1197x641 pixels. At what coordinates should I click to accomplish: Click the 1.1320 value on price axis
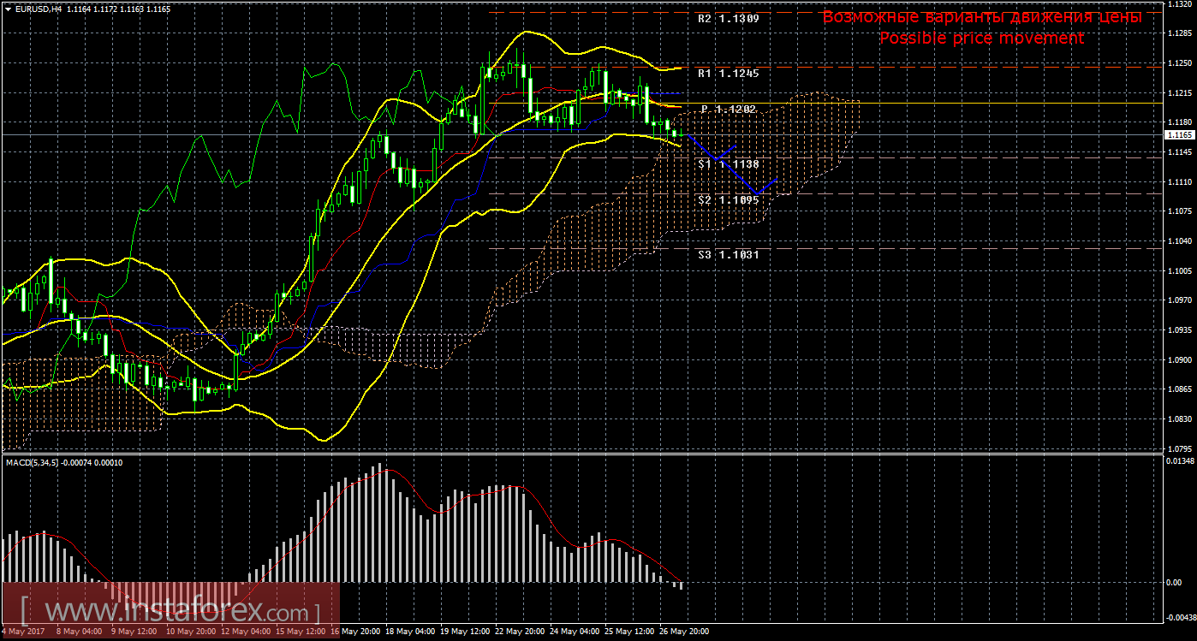point(1180,4)
